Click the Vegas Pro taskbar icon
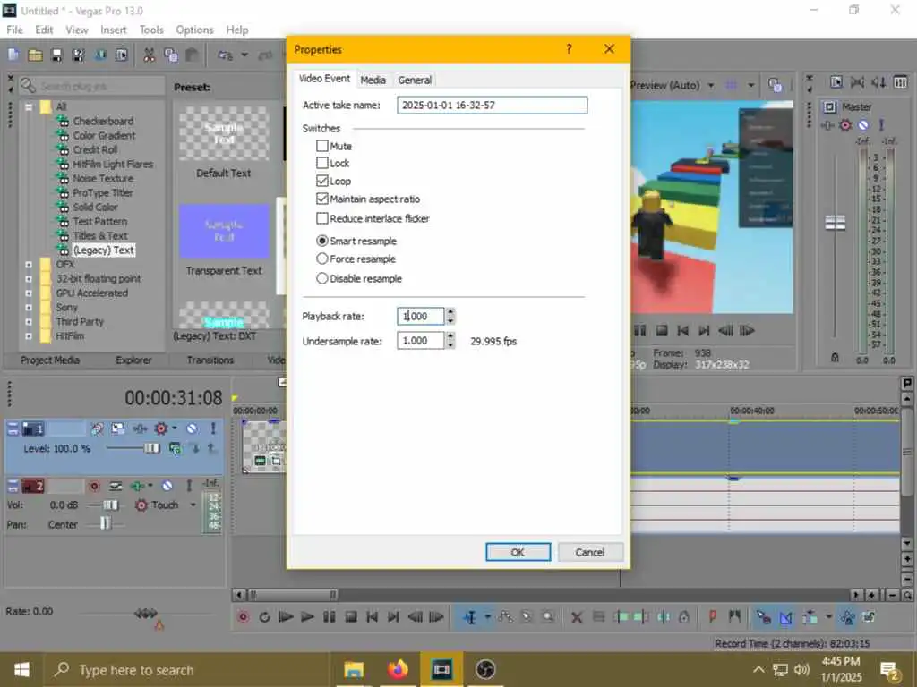 pyautogui.click(x=441, y=669)
